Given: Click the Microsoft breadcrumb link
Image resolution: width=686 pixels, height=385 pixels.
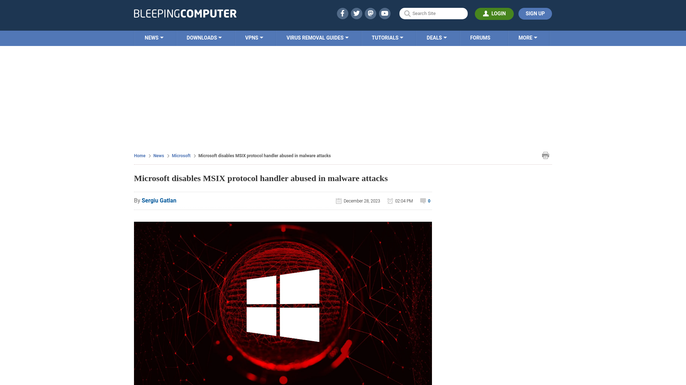Looking at the screenshot, I should (181, 155).
